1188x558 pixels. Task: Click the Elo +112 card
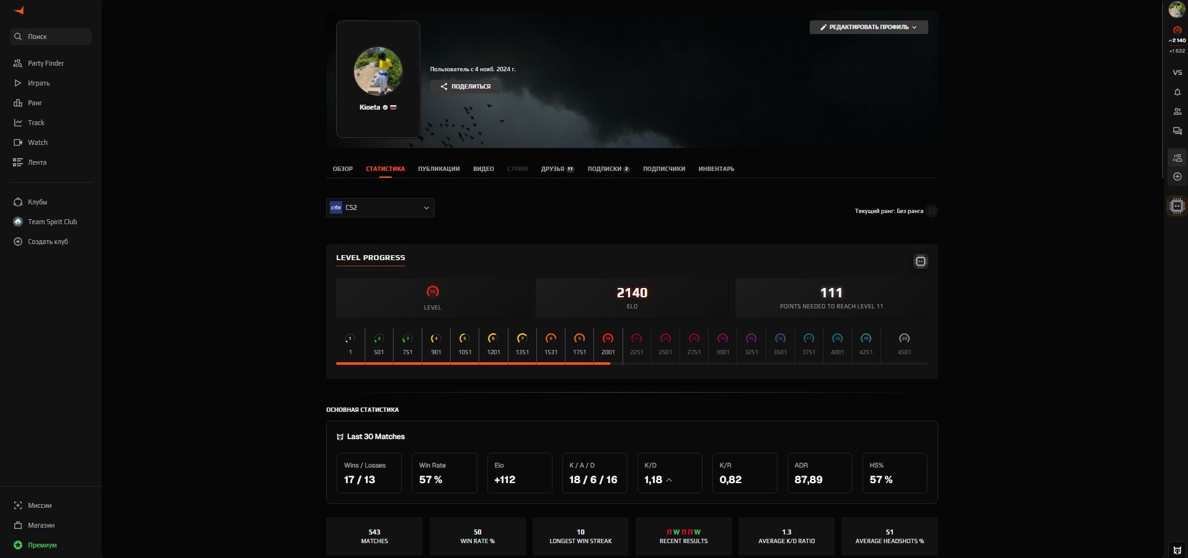520,473
